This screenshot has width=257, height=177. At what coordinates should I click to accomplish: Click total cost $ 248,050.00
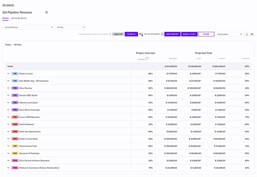pyautogui.click(x=195, y=66)
